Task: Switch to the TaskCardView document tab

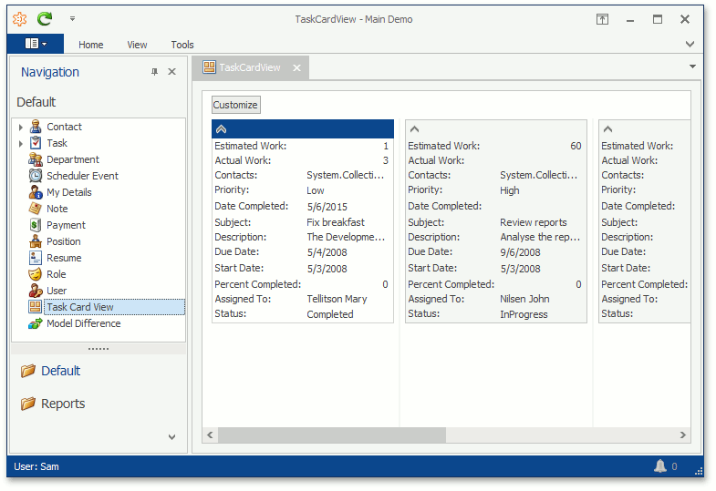Action: (250, 67)
